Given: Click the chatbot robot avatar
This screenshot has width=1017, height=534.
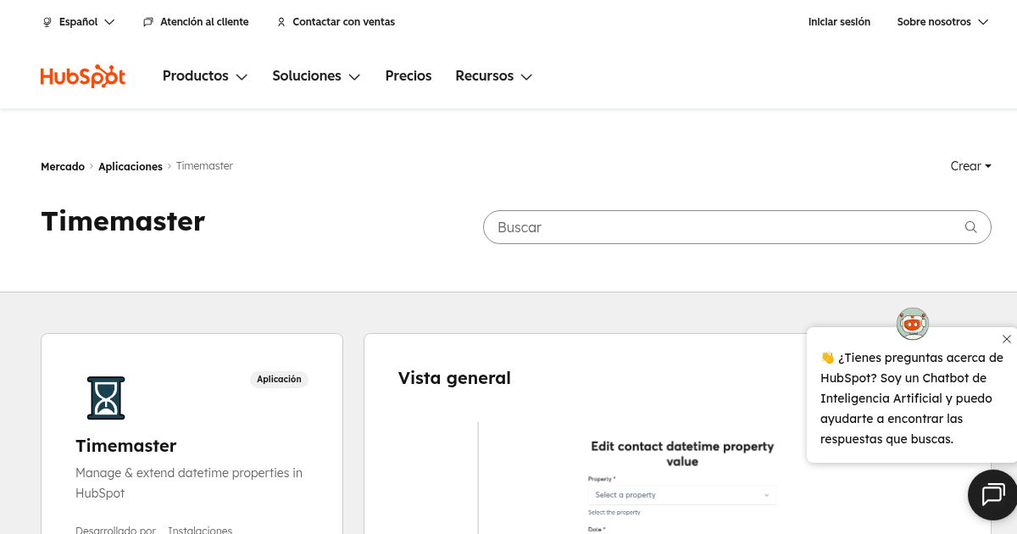Looking at the screenshot, I should (x=913, y=323).
